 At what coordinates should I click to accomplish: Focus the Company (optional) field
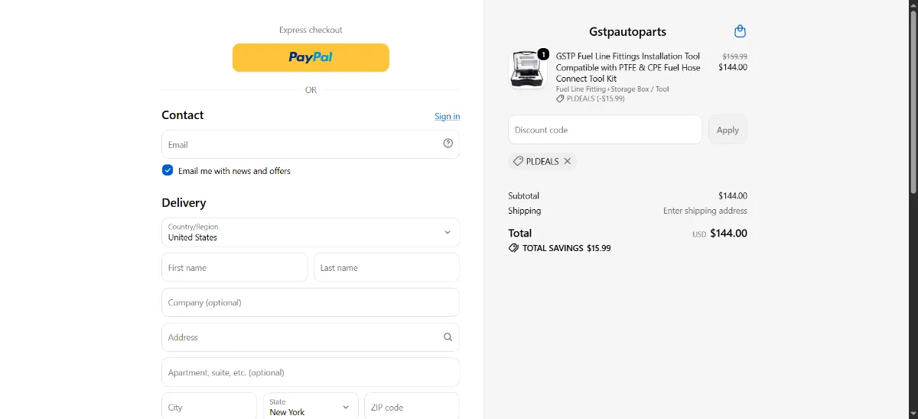[x=311, y=302]
